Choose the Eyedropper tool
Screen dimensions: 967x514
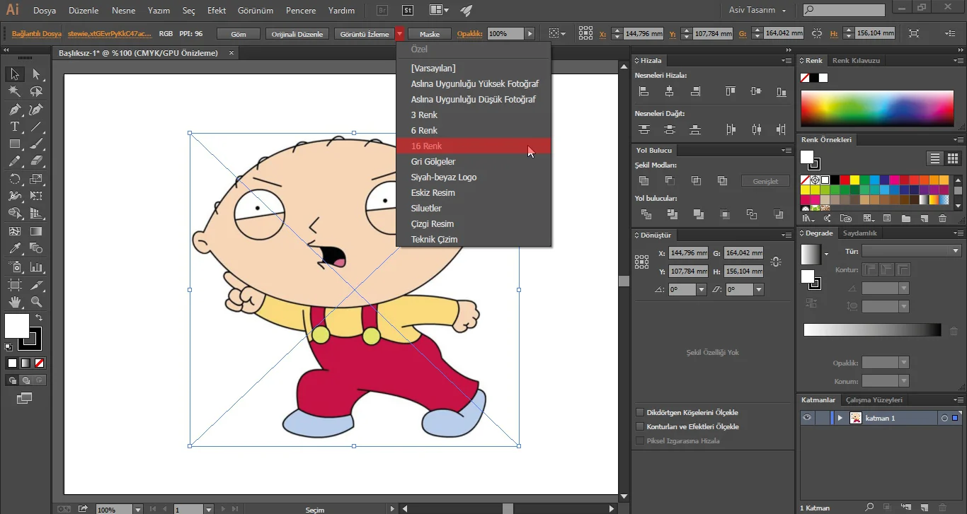[14, 248]
